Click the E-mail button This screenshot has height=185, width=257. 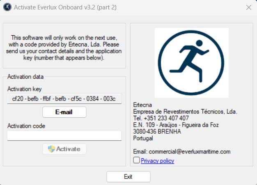pos(64,112)
